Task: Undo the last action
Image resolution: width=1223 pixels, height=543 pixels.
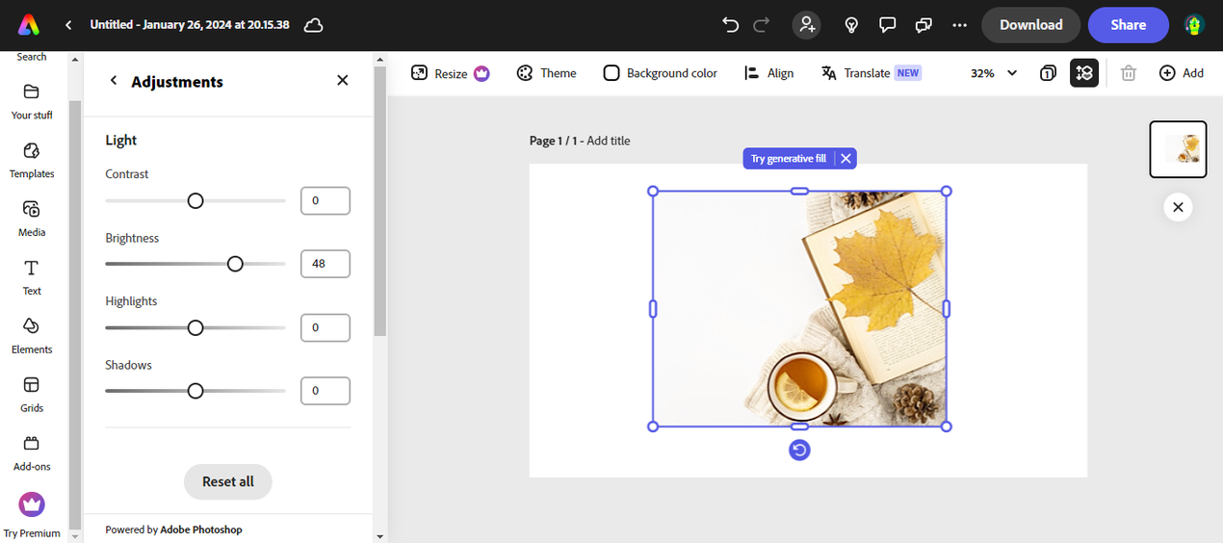Action: click(x=731, y=25)
